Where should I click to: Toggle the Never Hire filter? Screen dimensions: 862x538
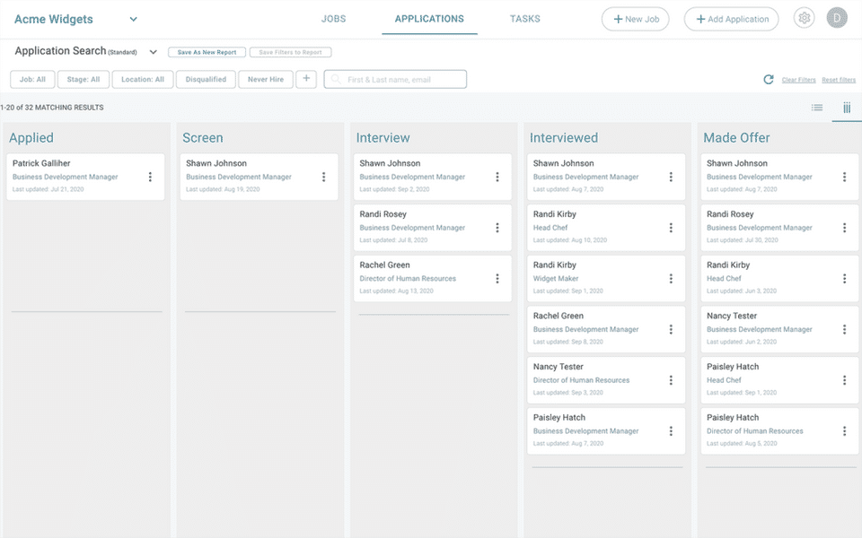coord(266,79)
